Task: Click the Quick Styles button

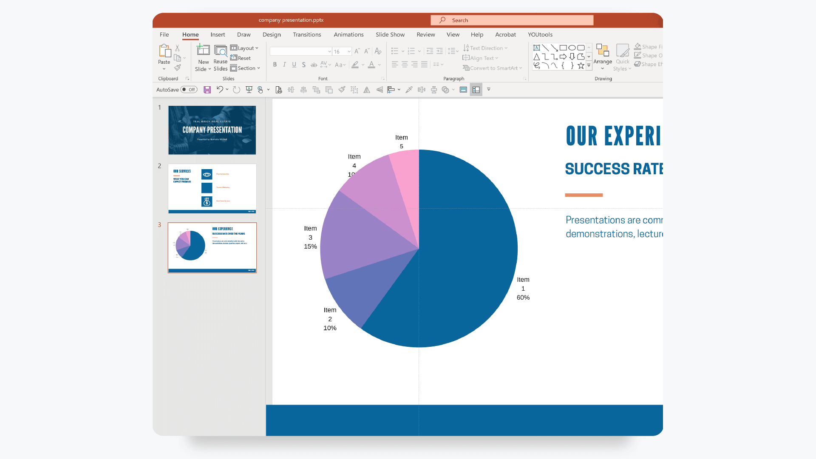Action: coord(623,57)
